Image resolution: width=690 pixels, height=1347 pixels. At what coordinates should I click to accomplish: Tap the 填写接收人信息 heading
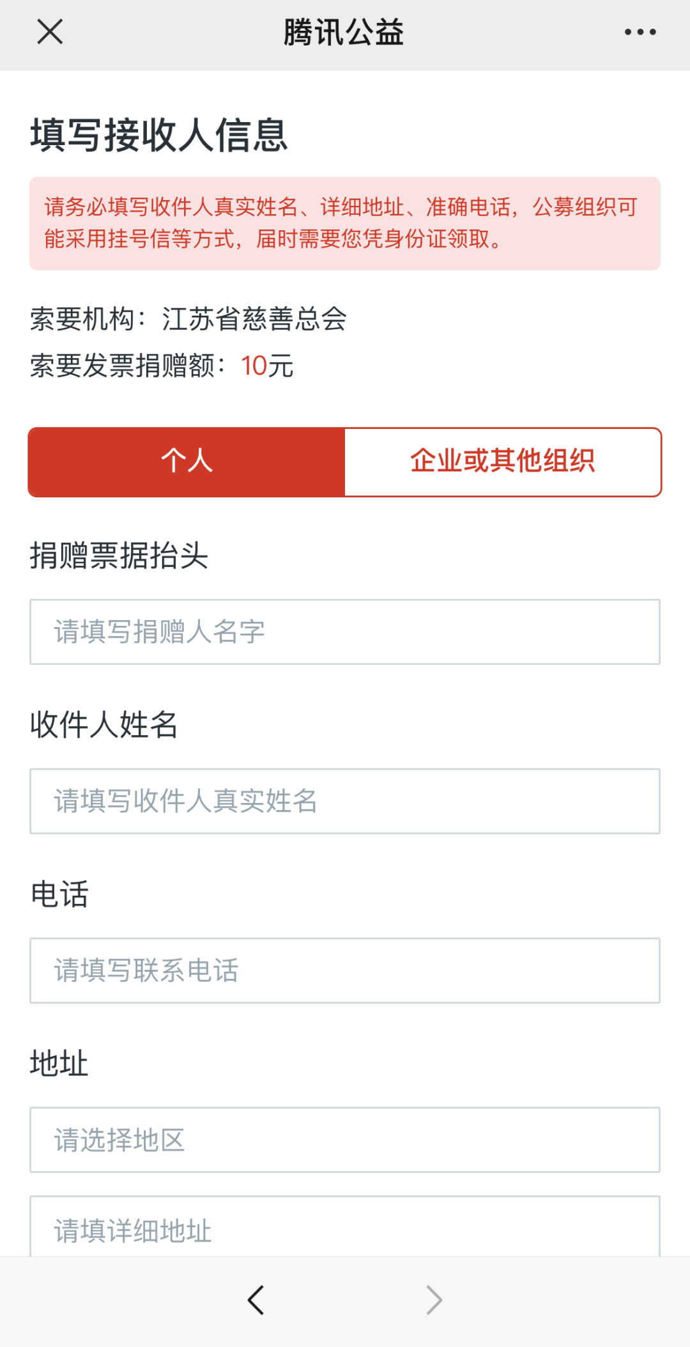click(x=159, y=135)
